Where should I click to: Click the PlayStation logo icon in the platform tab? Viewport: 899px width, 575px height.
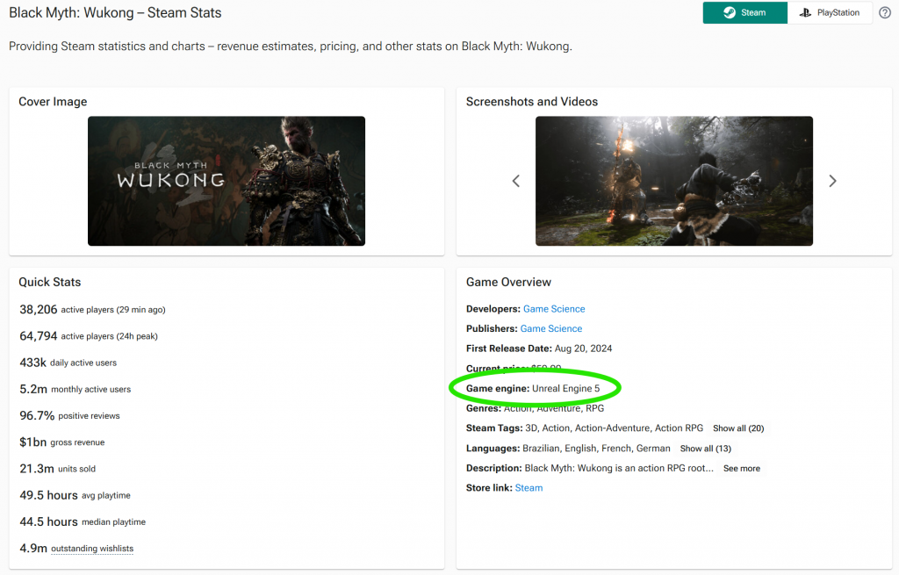806,12
